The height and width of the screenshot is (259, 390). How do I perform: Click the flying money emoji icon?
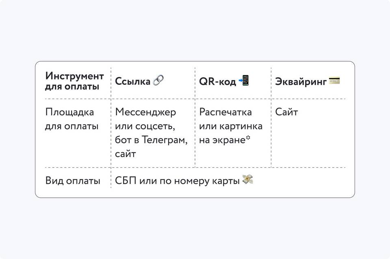(x=248, y=179)
